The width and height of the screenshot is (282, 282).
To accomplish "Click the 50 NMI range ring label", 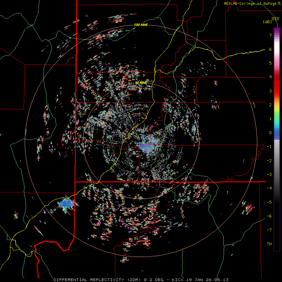I will (x=141, y=83).
